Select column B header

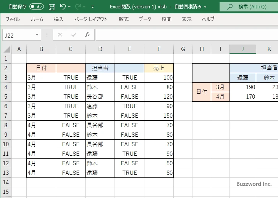41,49
